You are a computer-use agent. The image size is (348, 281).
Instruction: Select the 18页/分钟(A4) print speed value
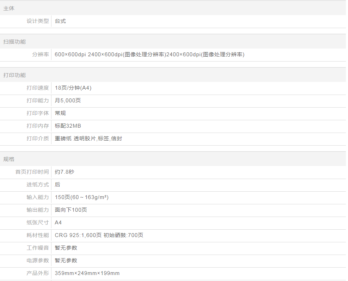tap(73, 88)
